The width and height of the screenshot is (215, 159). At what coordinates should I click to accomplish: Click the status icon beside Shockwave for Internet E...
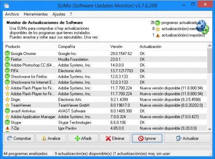(x=7, y=82)
